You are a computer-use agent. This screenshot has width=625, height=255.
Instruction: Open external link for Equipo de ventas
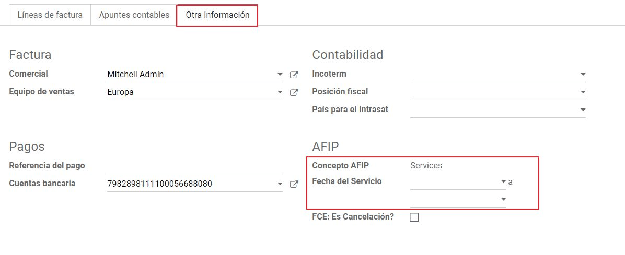tap(294, 92)
